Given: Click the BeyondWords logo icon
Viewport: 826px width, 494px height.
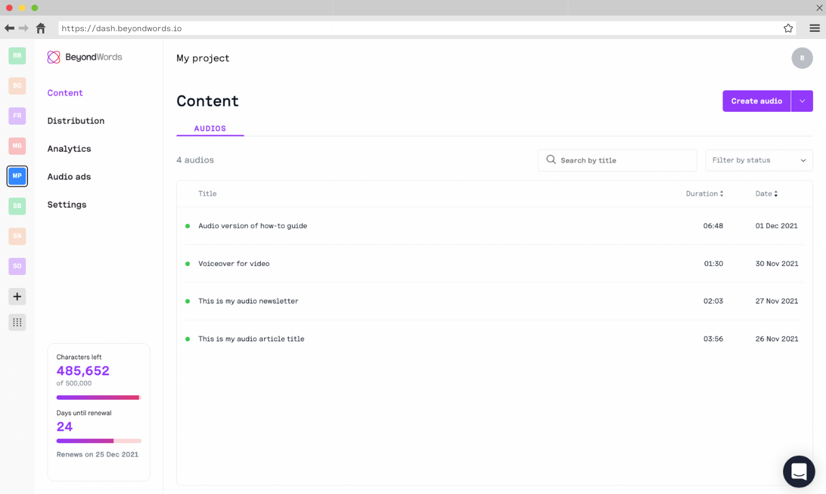Looking at the screenshot, I should pos(54,57).
